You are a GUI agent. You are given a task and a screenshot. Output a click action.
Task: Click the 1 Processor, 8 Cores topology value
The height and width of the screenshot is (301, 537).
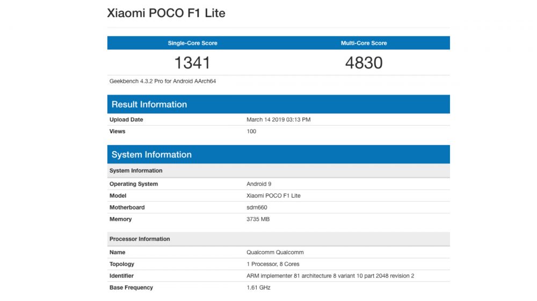(273, 264)
